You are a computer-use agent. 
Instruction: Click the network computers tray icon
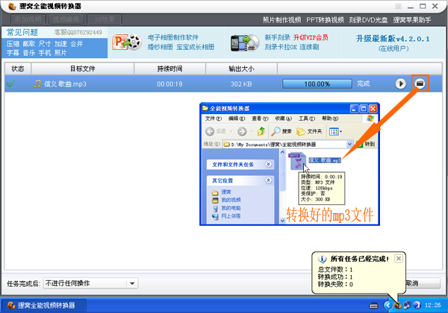(407, 306)
